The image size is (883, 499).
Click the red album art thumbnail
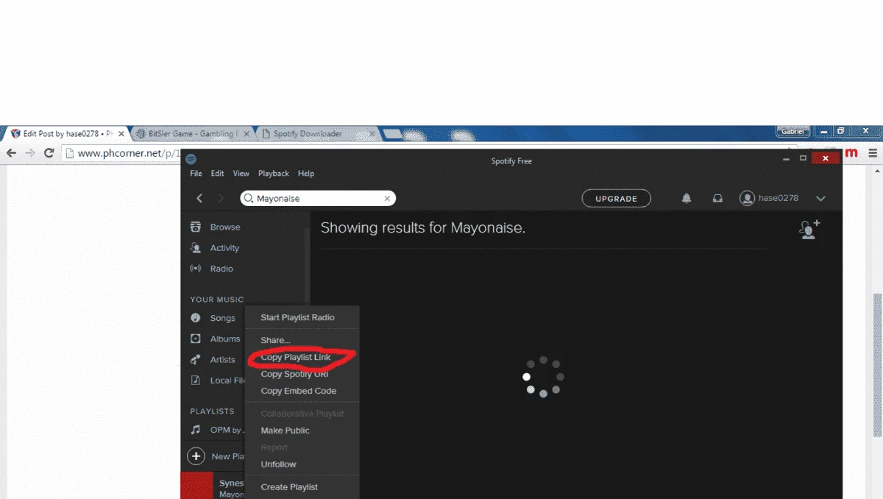tap(196, 486)
